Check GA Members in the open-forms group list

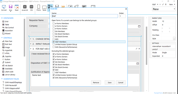[x=54, y=31]
